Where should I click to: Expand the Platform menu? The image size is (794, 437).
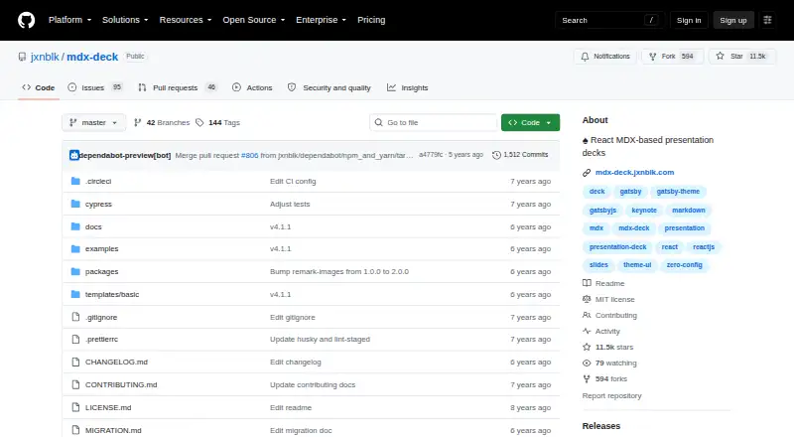(x=69, y=20)
